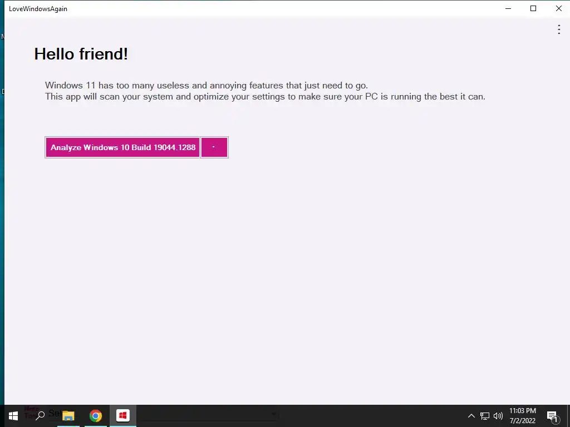570x427 pixels.
Task: Click the Hello friend! heading
Action: point(81,54)
